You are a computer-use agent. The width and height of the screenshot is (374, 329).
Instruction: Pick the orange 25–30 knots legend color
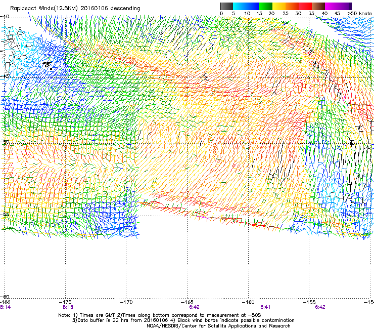click(292, 6)
